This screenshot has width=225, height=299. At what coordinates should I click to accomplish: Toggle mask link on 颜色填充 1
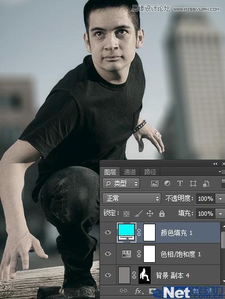pos(139,232)
